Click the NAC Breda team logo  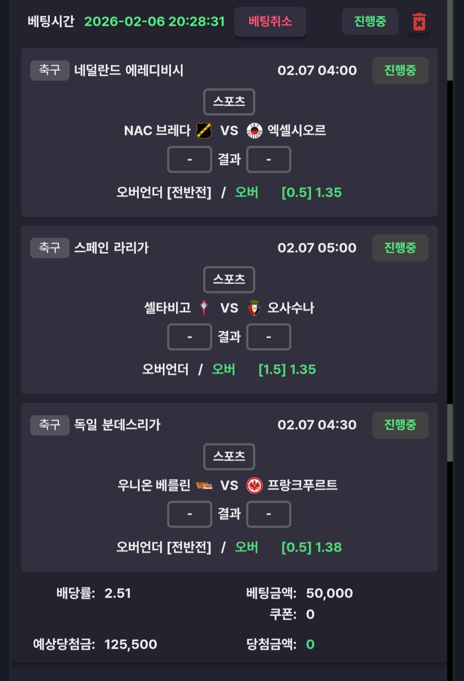(204, 131)
